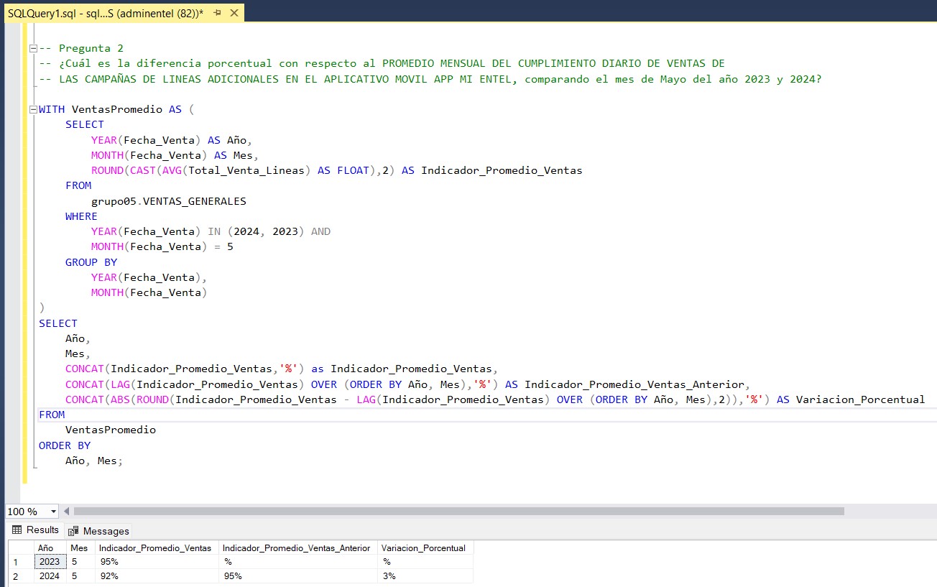Click the Results tab grid icon
Image resolution: width=937 pixels, height=587 pixels.
pos(17,530)
